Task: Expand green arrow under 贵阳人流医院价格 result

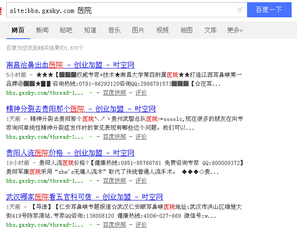Action: coord(91,181)
